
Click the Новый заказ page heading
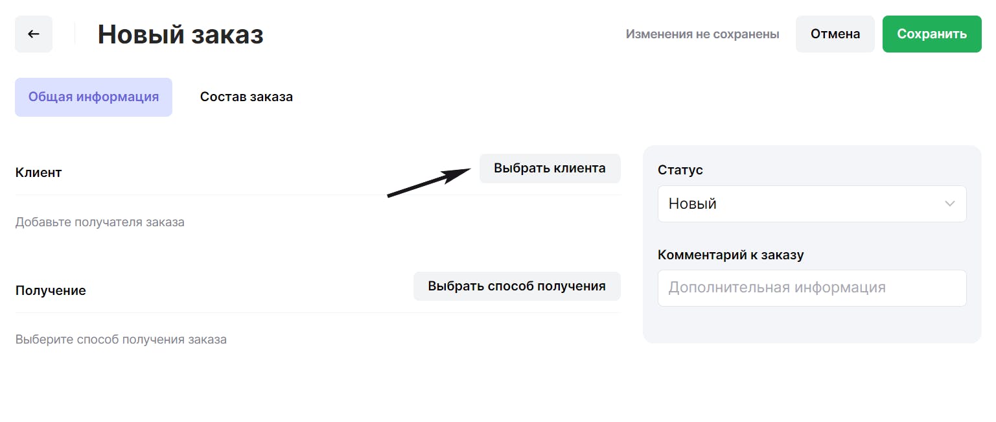pos(180,34)
